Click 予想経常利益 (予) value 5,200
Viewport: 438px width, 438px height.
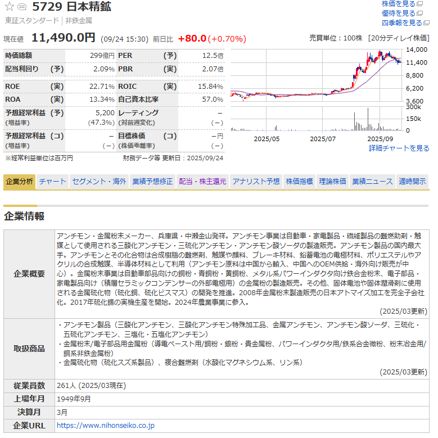click(105, 113)
